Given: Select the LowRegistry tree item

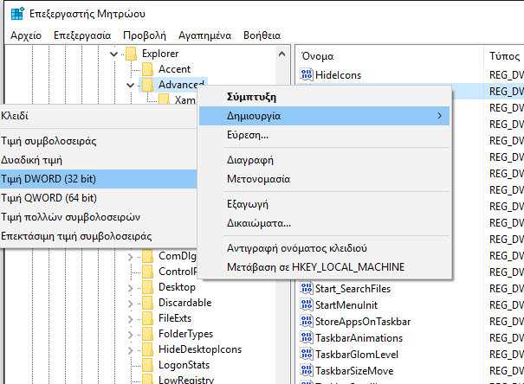Looking at the screenshot, I should [x=186, y=380].
